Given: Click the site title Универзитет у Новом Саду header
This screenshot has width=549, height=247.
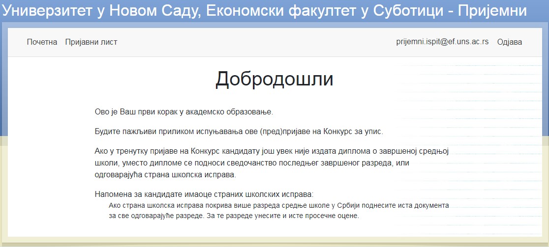Looking at the screenshot, I should tap(264, 11).
